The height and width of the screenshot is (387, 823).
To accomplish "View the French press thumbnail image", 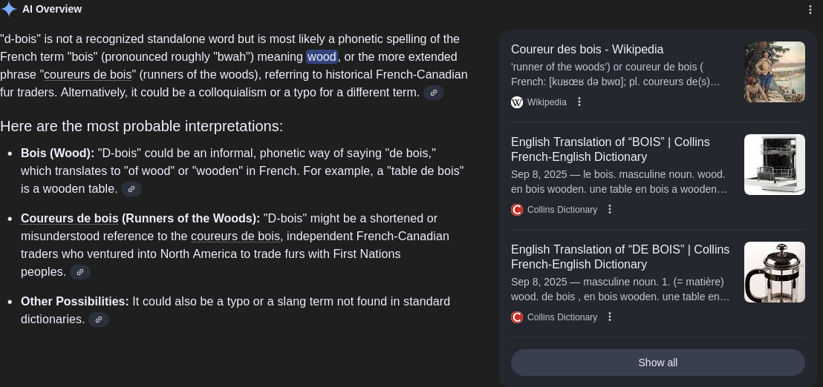I will pos(774,272).
